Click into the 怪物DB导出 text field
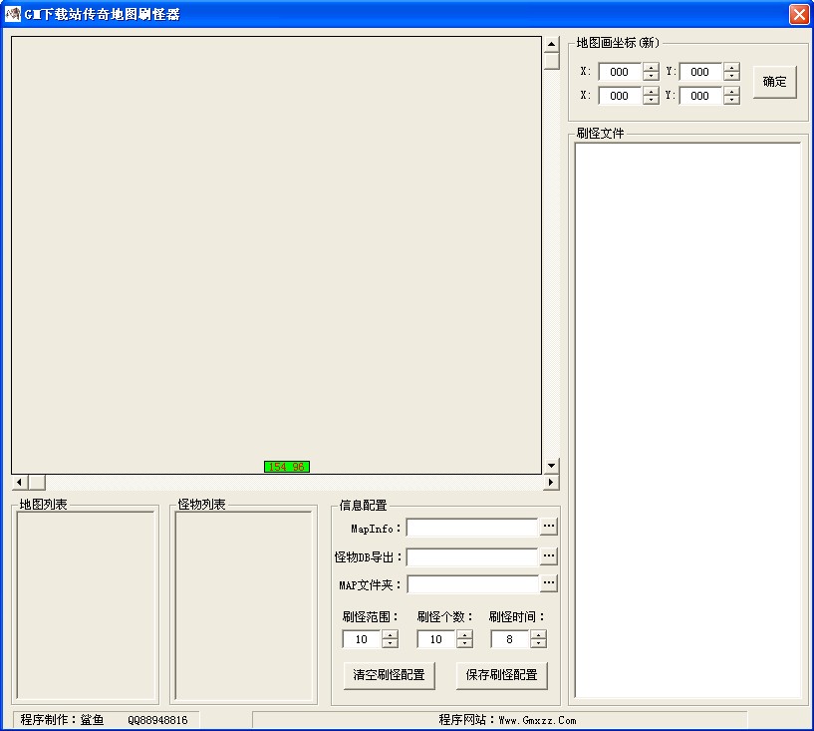814x731 pixels. 472,557
